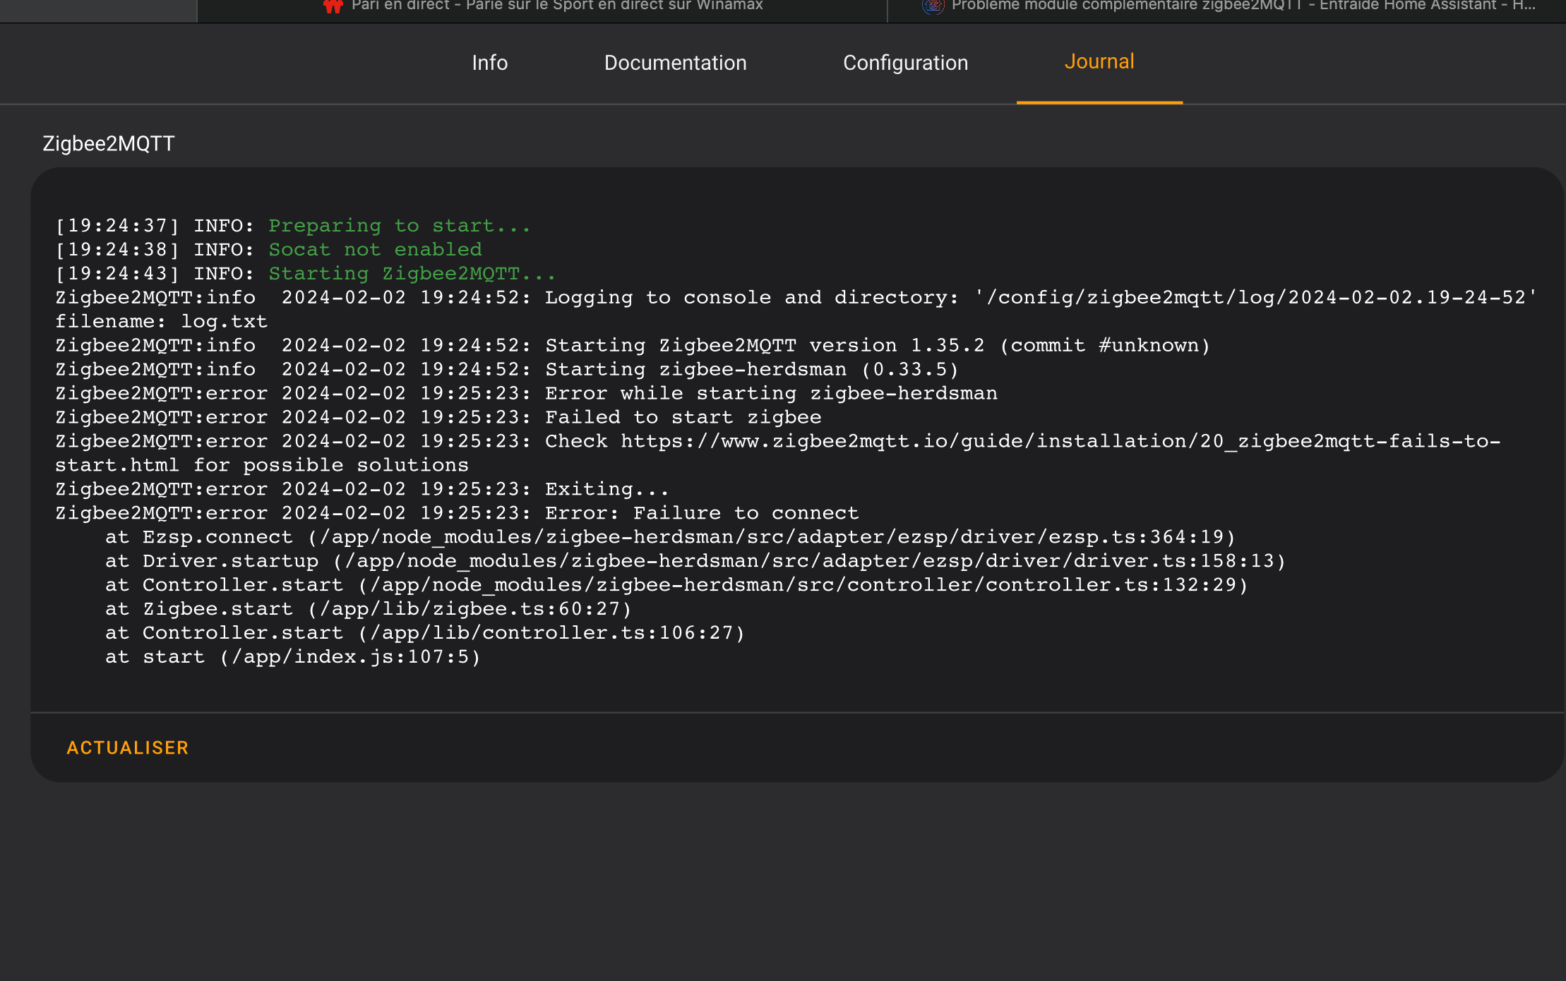Click the Zigbee2MQTT log heading
The image size is (1566, 981).
pyautogui.click(x=108, y=144)
